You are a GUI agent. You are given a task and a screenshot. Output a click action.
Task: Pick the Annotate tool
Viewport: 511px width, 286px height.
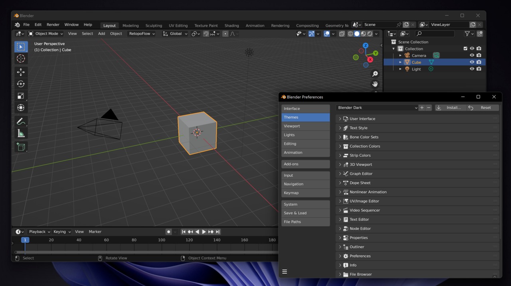[21, 121]
